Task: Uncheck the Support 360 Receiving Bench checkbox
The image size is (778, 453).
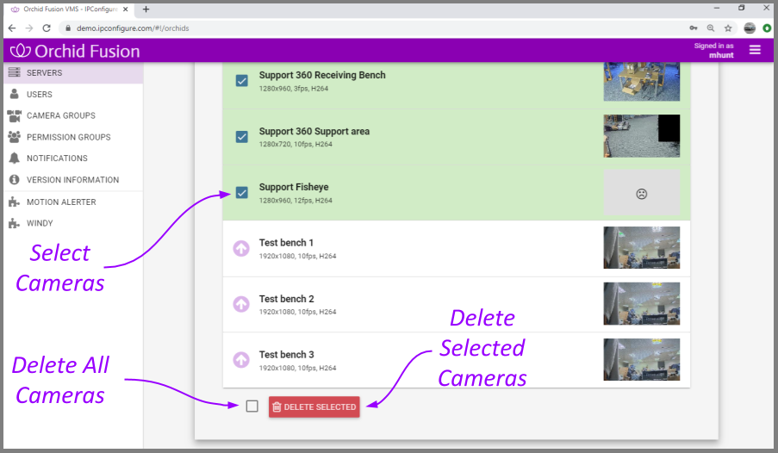Action: click(x=241, y=80)
